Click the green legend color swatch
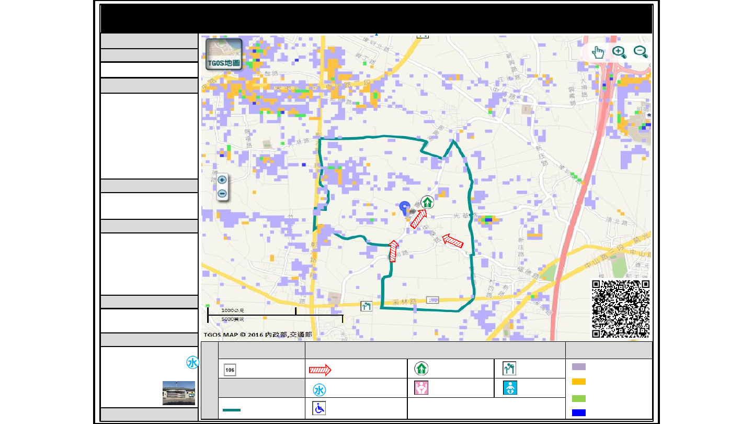This screenshot has height=424, width=753. pos(579,398)
